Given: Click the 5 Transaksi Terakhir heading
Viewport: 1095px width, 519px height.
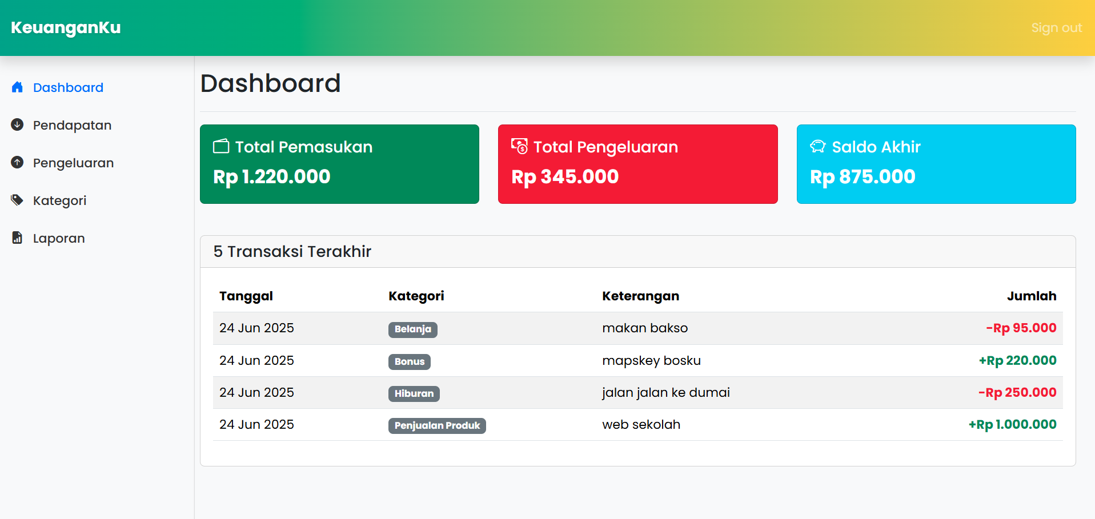Looking at the screenshot, I should 292,251.
